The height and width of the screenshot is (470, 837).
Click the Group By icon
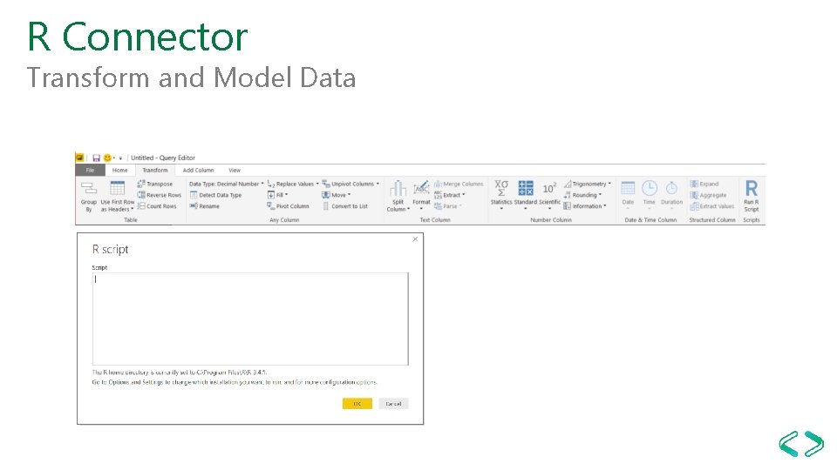(x=89, y=196)
